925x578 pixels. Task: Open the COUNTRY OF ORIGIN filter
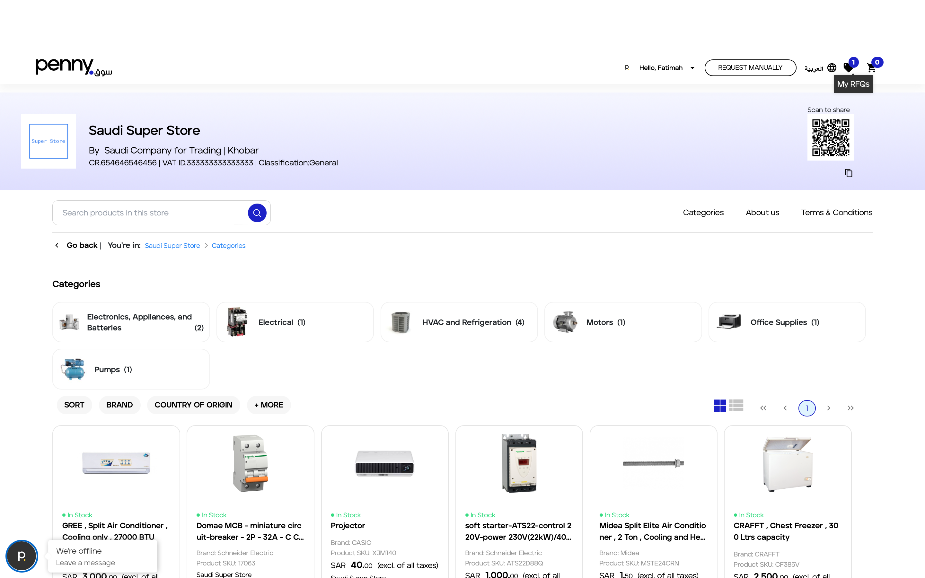193,405
